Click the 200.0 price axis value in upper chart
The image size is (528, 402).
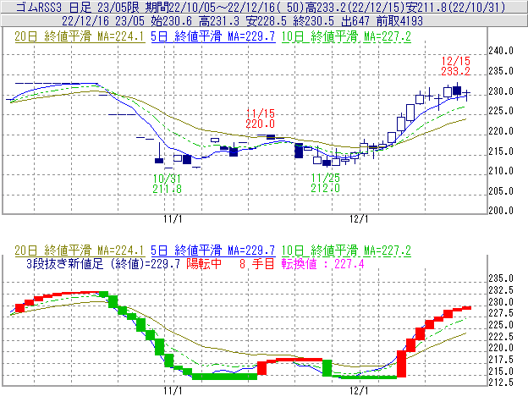click(x=501, y=211)
